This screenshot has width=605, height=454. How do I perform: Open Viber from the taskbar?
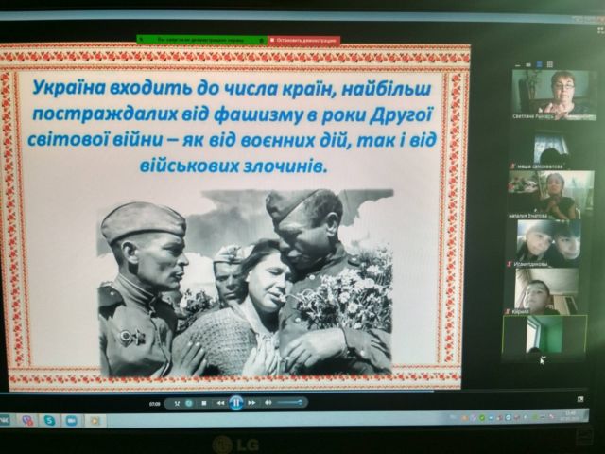[x=27, y=420]
